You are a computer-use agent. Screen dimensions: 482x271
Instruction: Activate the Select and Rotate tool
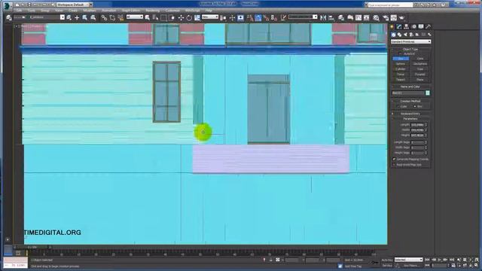click(189, 18)
